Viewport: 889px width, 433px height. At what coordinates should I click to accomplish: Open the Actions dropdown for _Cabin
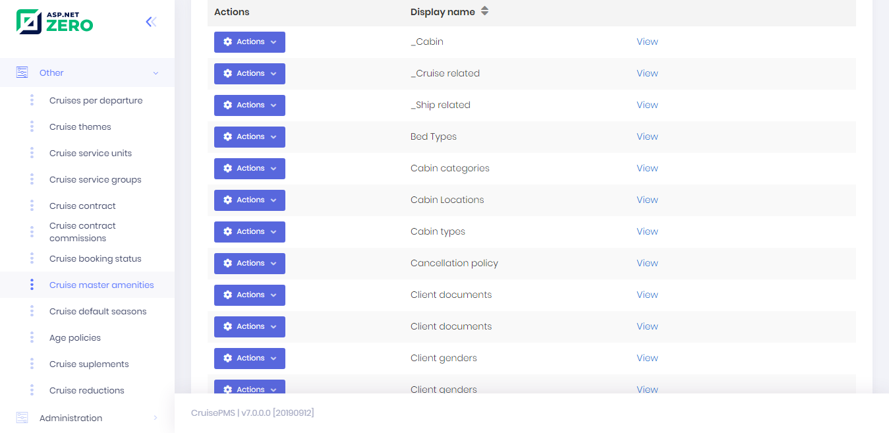(250, 42)
